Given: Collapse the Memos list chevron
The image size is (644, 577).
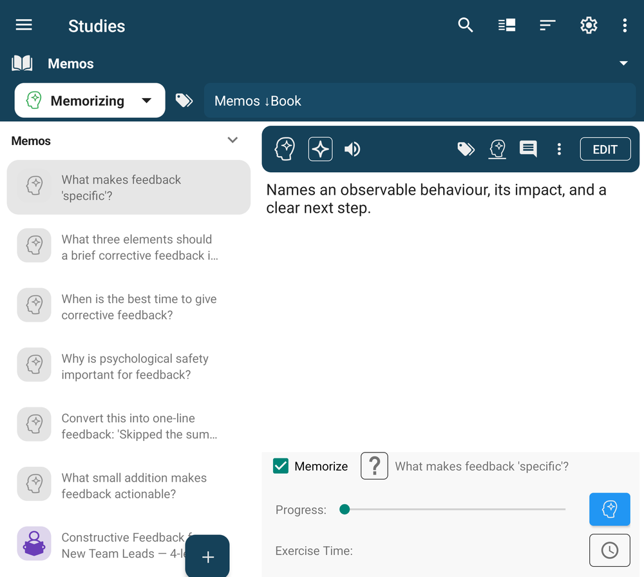Looking at the screenshot, I should point(232,141).
